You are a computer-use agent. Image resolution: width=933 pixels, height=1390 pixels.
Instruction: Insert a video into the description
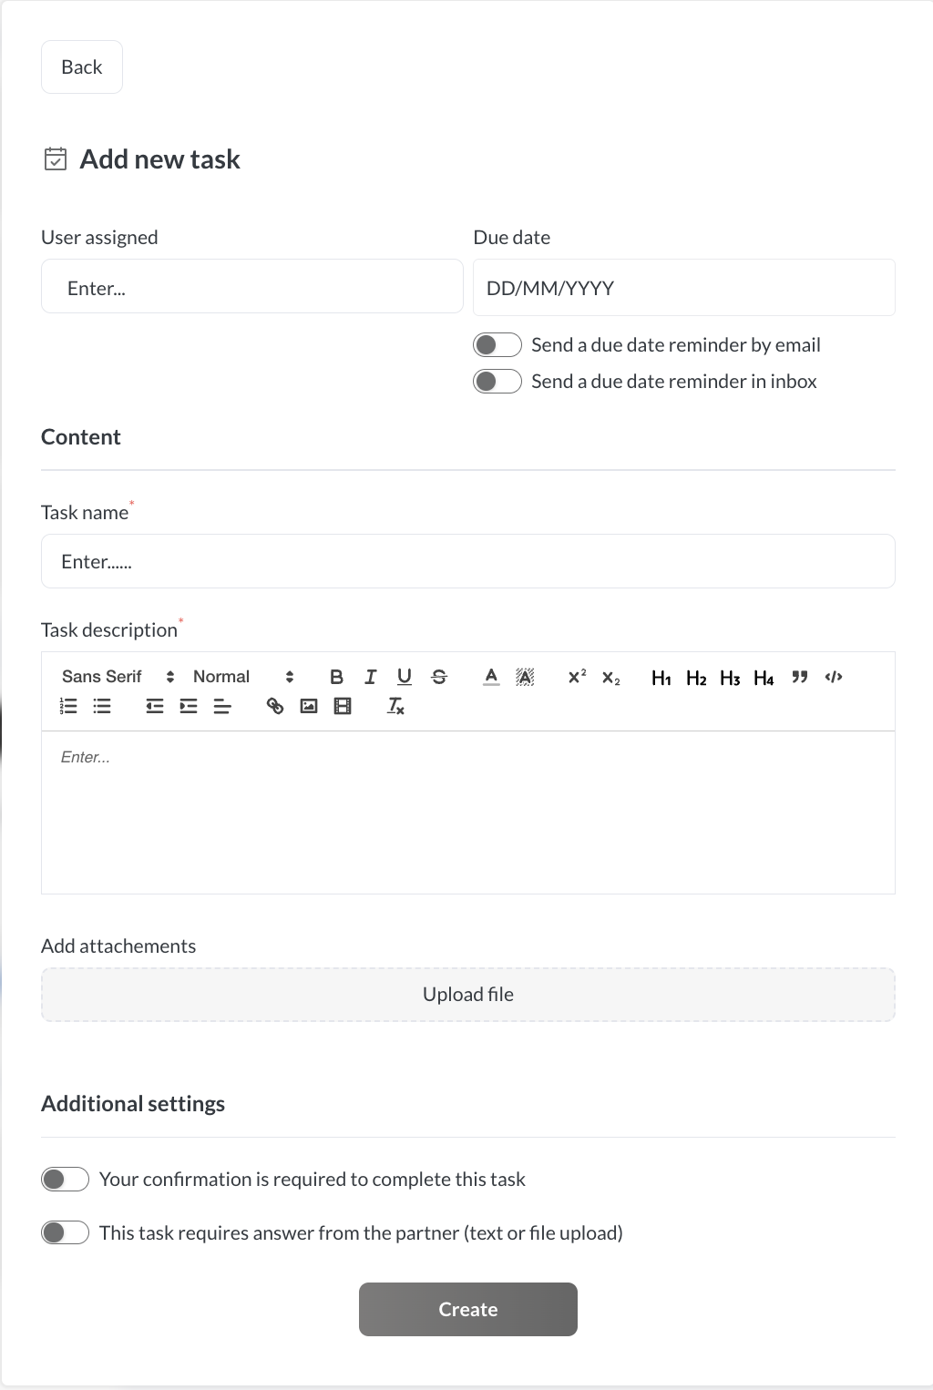coord(343,706)
